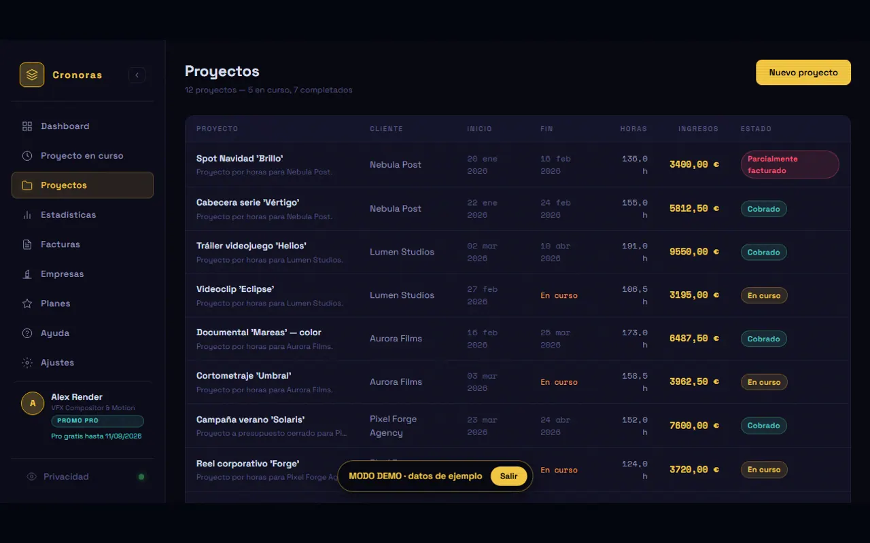Click the Parcialmente facturado status badge
Screen dimensions: 870x543
pos(790,164)
